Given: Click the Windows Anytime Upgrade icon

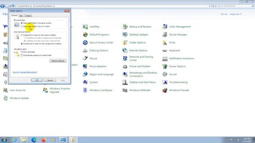Looking at the screenshot, I should tap(45, 90).
